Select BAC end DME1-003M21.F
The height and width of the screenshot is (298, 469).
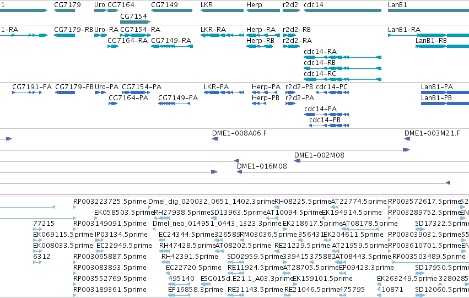(407, 139)
